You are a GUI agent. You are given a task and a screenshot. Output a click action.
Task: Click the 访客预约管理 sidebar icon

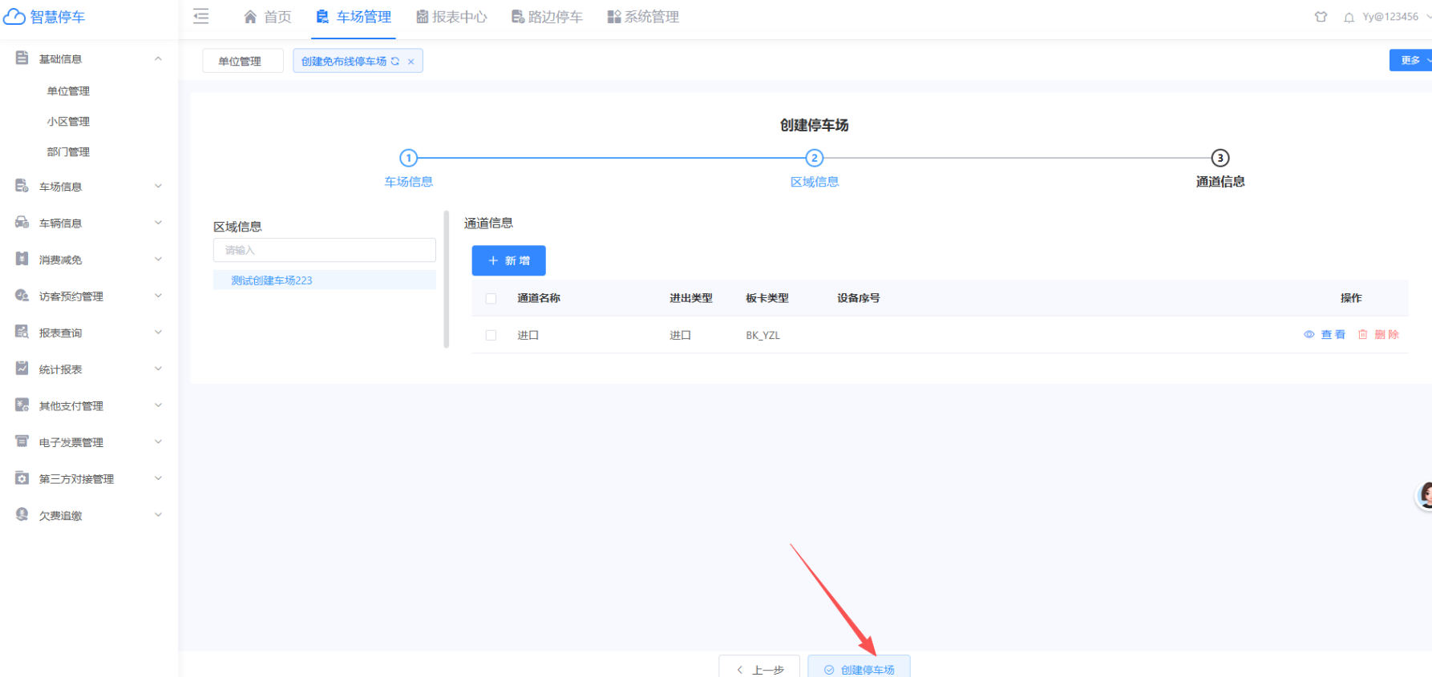pos(22,296)
